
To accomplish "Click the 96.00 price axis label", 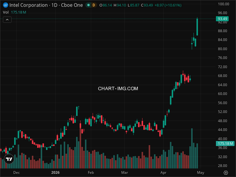I will pyautogui.click(x=222, y=13).
